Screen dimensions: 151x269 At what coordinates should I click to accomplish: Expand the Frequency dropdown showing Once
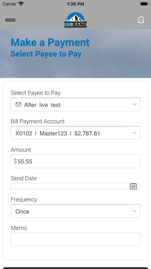coord(75,211)
